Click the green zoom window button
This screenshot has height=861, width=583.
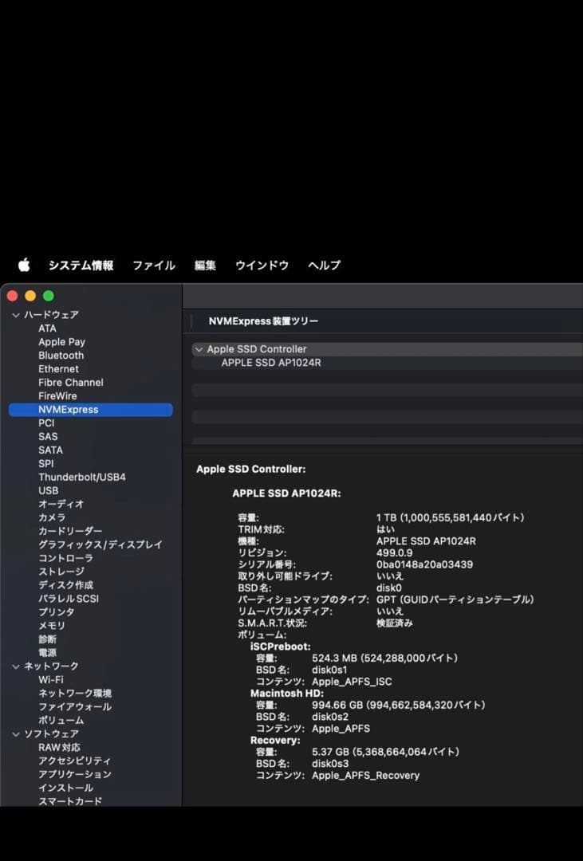(49, 296)
